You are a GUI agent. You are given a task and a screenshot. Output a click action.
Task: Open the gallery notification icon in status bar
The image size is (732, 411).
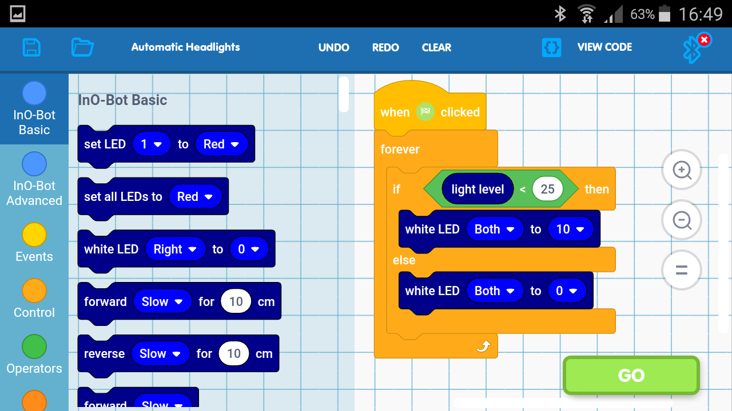17,14
